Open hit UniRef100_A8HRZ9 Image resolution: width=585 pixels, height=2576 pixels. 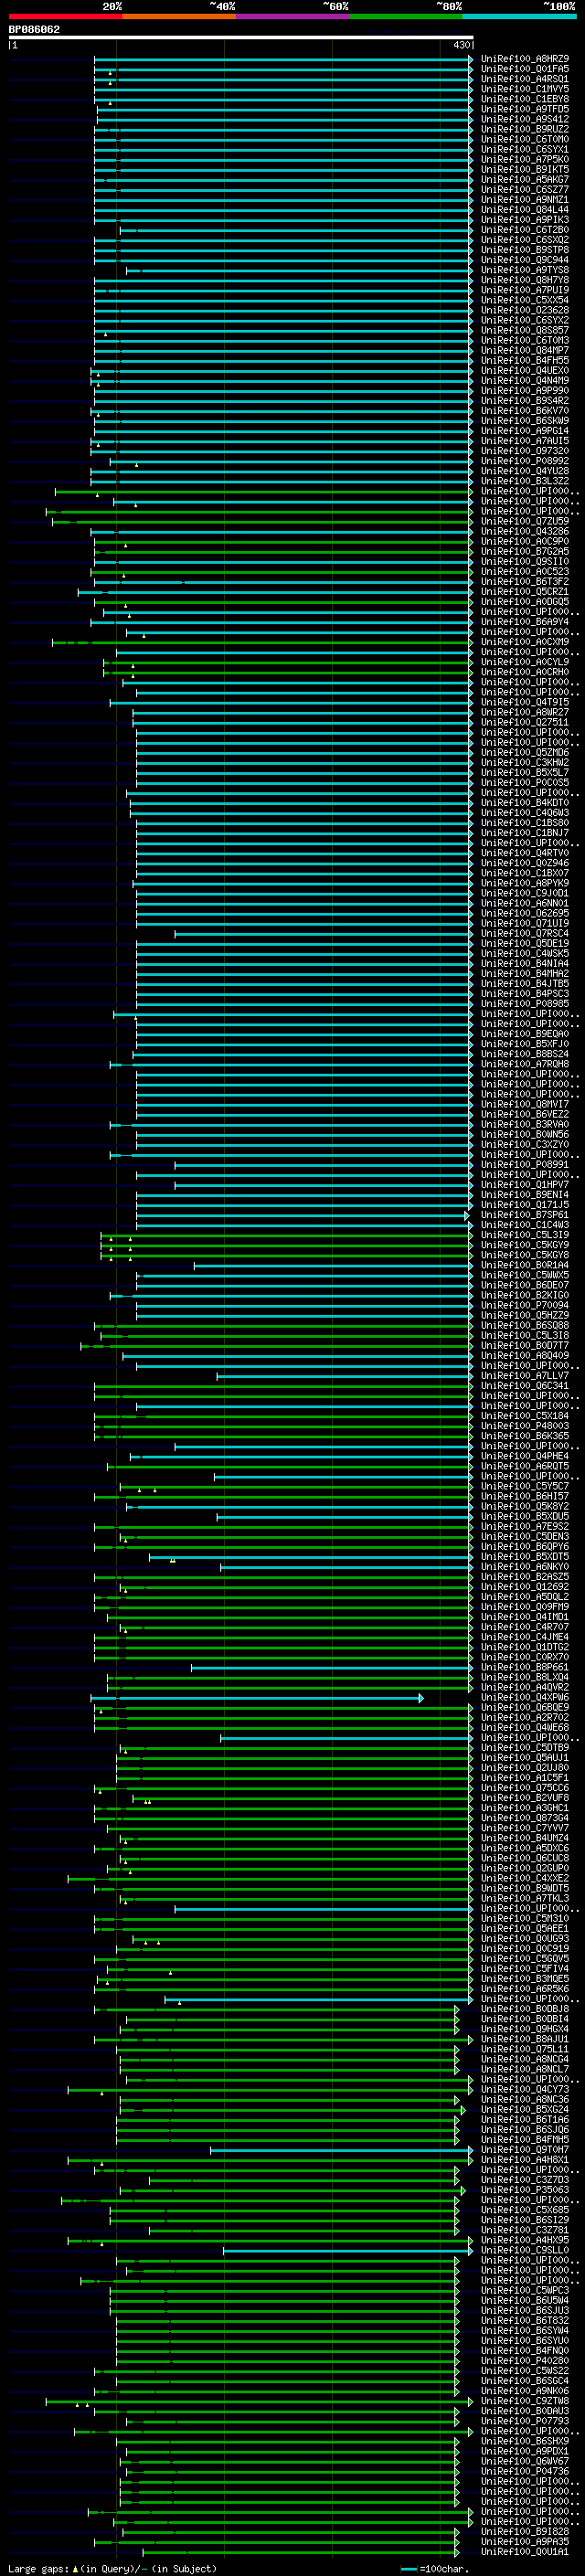click(525, 59)
